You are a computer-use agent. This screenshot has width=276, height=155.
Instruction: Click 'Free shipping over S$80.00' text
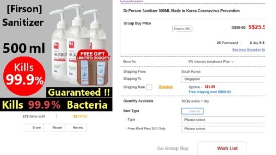tap(209, 92)
